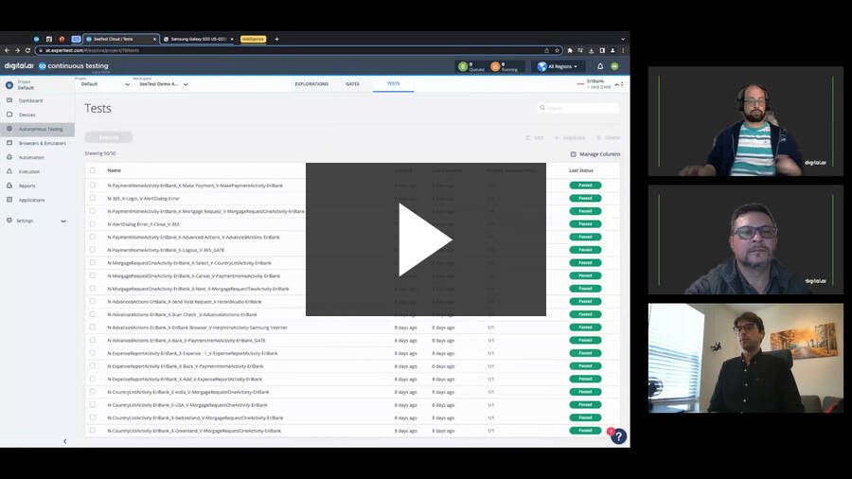Open Automation icon in sidebar

click(x=9, y=157)
